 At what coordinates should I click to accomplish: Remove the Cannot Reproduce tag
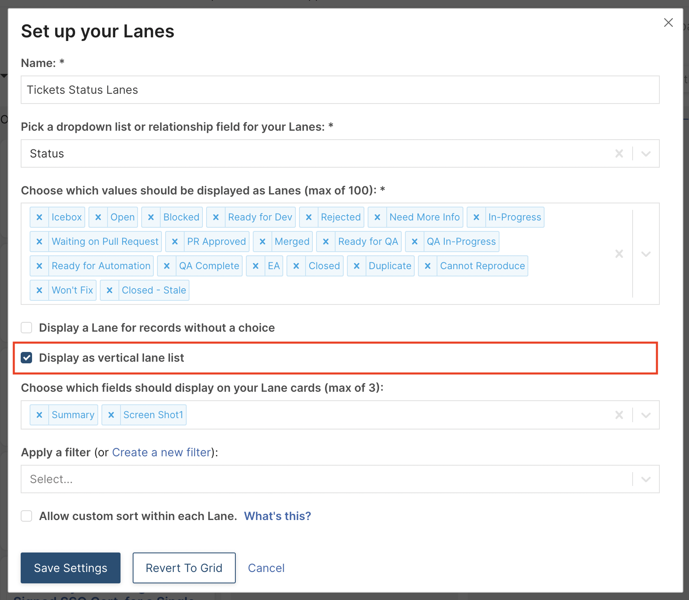point(428,266)
